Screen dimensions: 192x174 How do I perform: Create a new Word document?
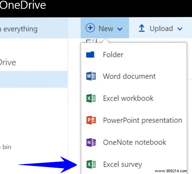[x=134, y=76]
